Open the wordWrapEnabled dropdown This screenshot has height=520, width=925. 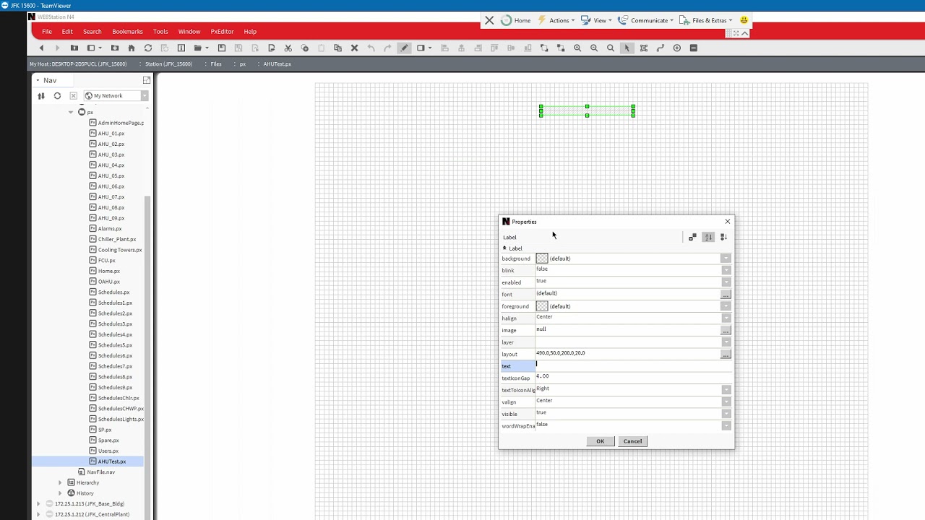click(726, 425)
